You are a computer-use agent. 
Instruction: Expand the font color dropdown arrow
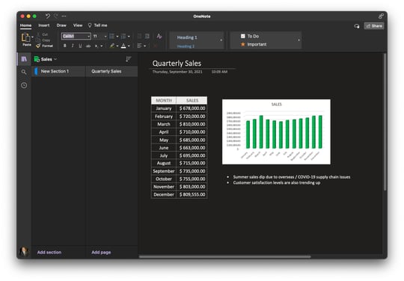pos(129,46)
